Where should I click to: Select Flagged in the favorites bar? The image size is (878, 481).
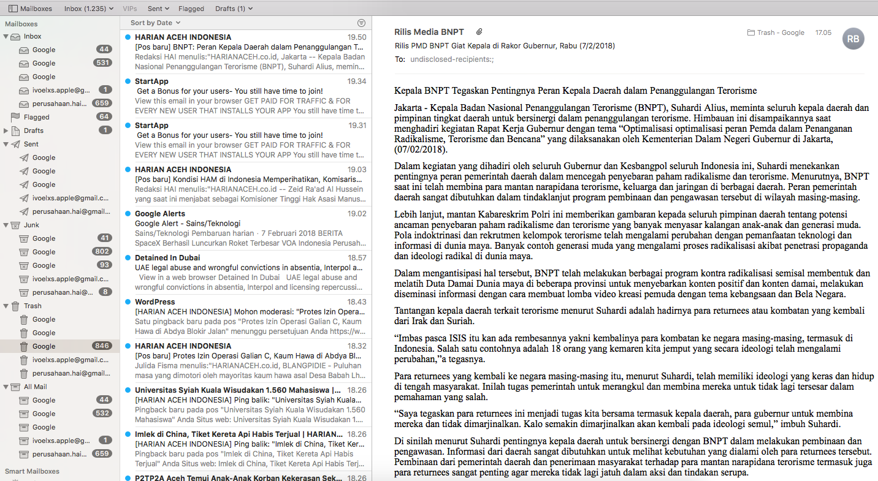191,9
